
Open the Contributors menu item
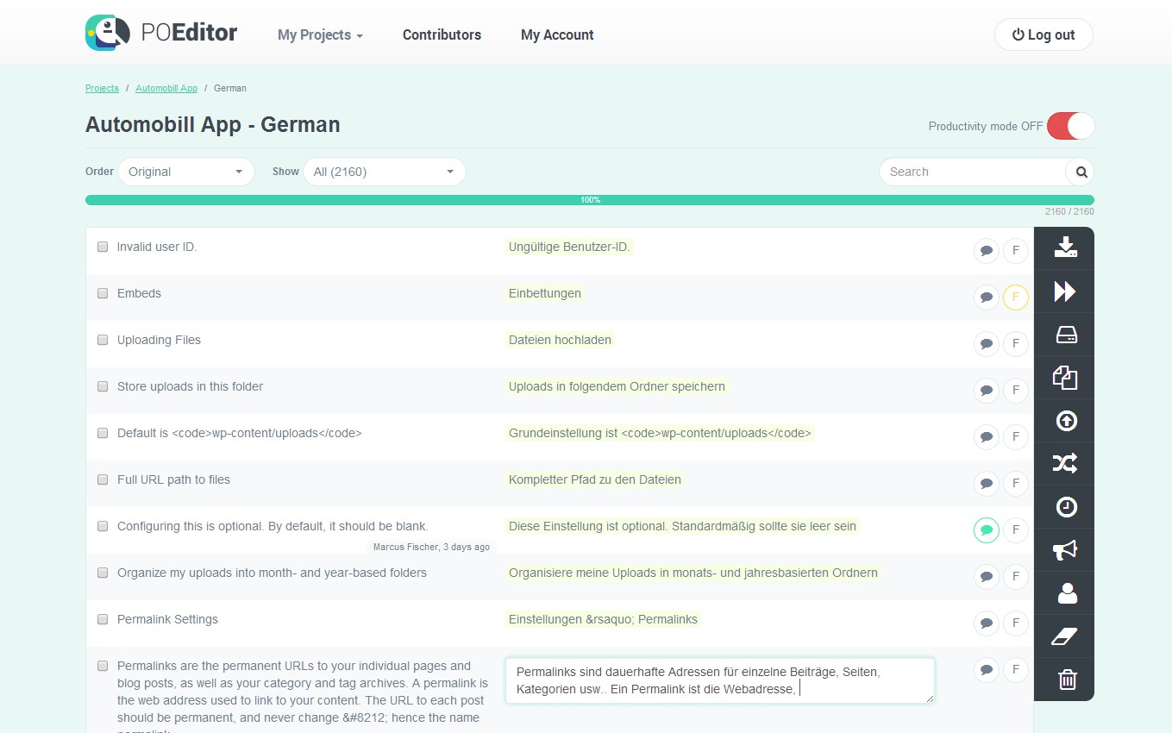point(442,35)
